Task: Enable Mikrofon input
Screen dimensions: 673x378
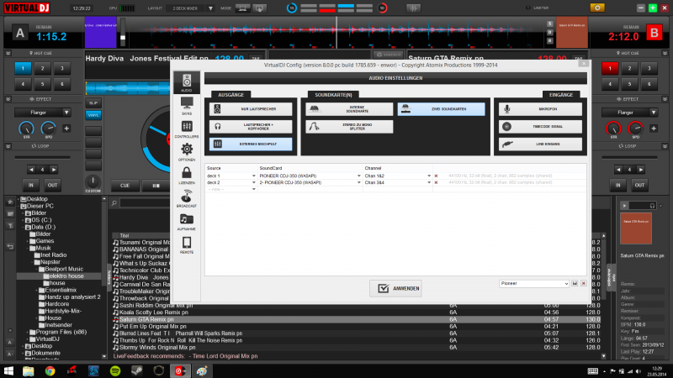Action: pos(540,109)
